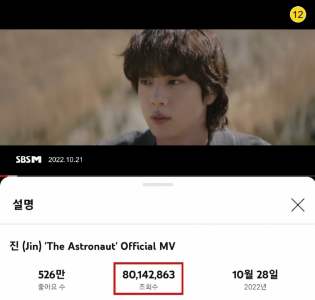Image resolution: width=315 pixels, height=300 pixels.
Task: Click the 10월 28일 upload date
Action: pos(255,275)
